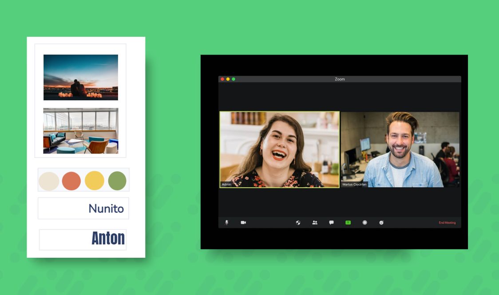The height and width of the screenshot is (295, 499).
Task: Click the red End Meeting button
Action: (447, 223)
